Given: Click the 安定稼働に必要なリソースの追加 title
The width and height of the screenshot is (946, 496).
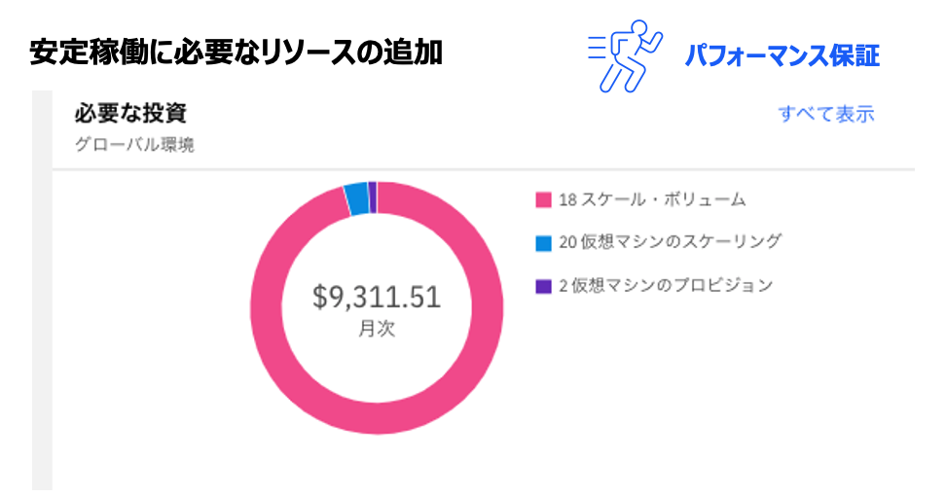Looking at the screenshot, I should pyautogui.click(x=236, y=53).
